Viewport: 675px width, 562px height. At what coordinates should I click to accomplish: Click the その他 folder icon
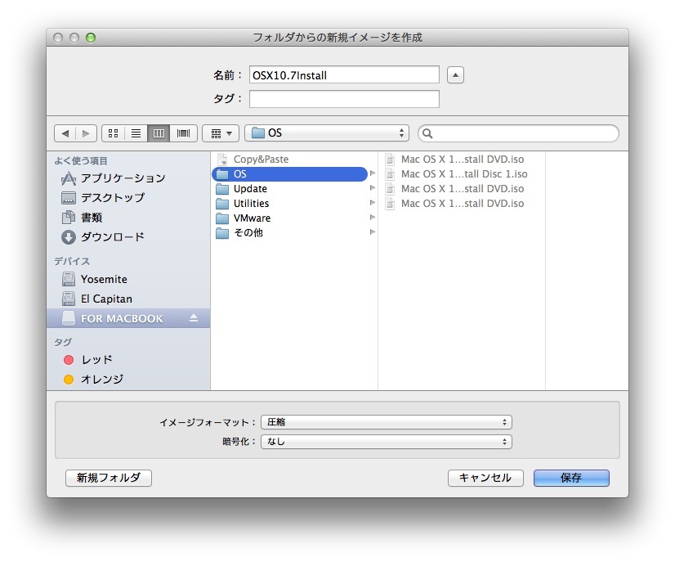point(222,233)
